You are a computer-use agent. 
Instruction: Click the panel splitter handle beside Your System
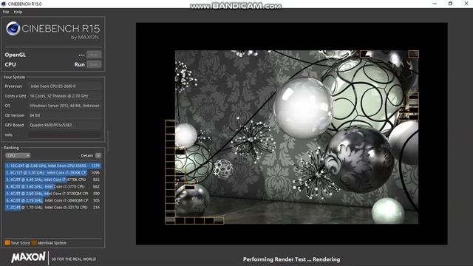[108, 140]
